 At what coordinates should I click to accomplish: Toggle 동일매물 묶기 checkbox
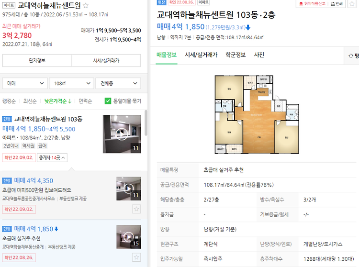point(108,101)
